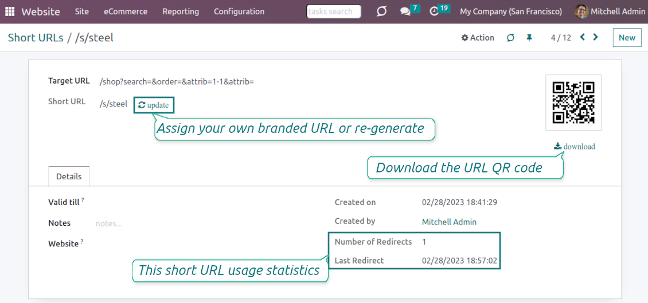Go to previous record arrow
Screen dimensions: 648x303
583,37
